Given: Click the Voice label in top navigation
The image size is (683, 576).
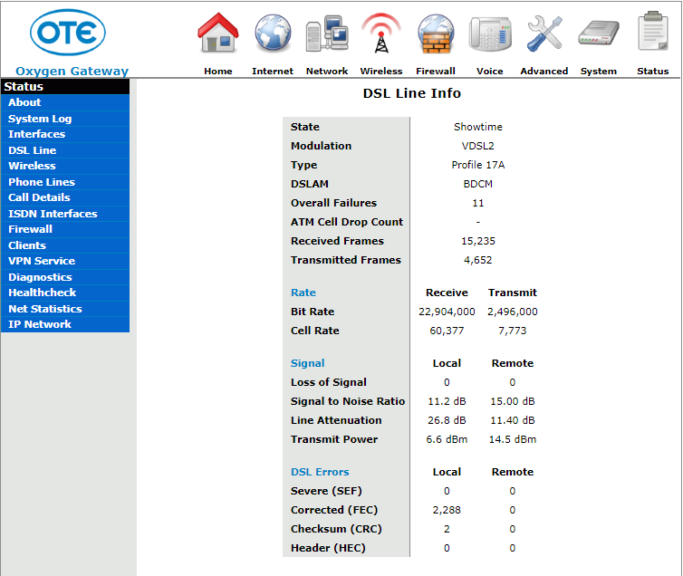Looking at the screenshot, I should [x=490, y=71].
